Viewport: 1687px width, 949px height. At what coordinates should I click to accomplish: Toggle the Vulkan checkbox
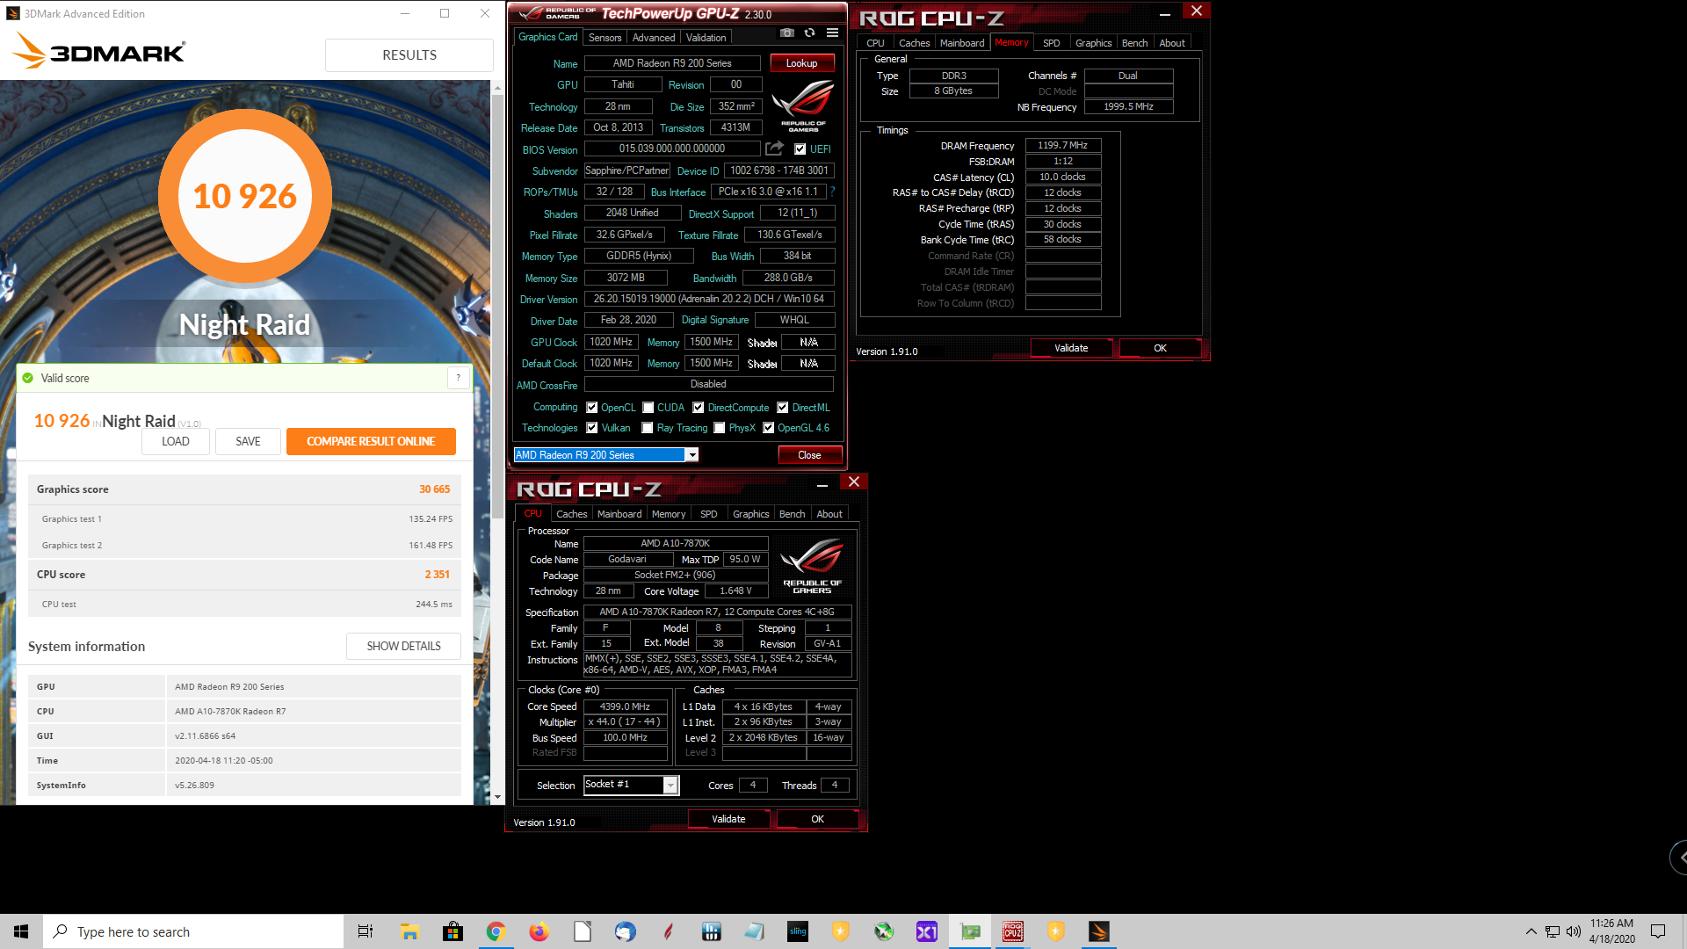point(592,428)
